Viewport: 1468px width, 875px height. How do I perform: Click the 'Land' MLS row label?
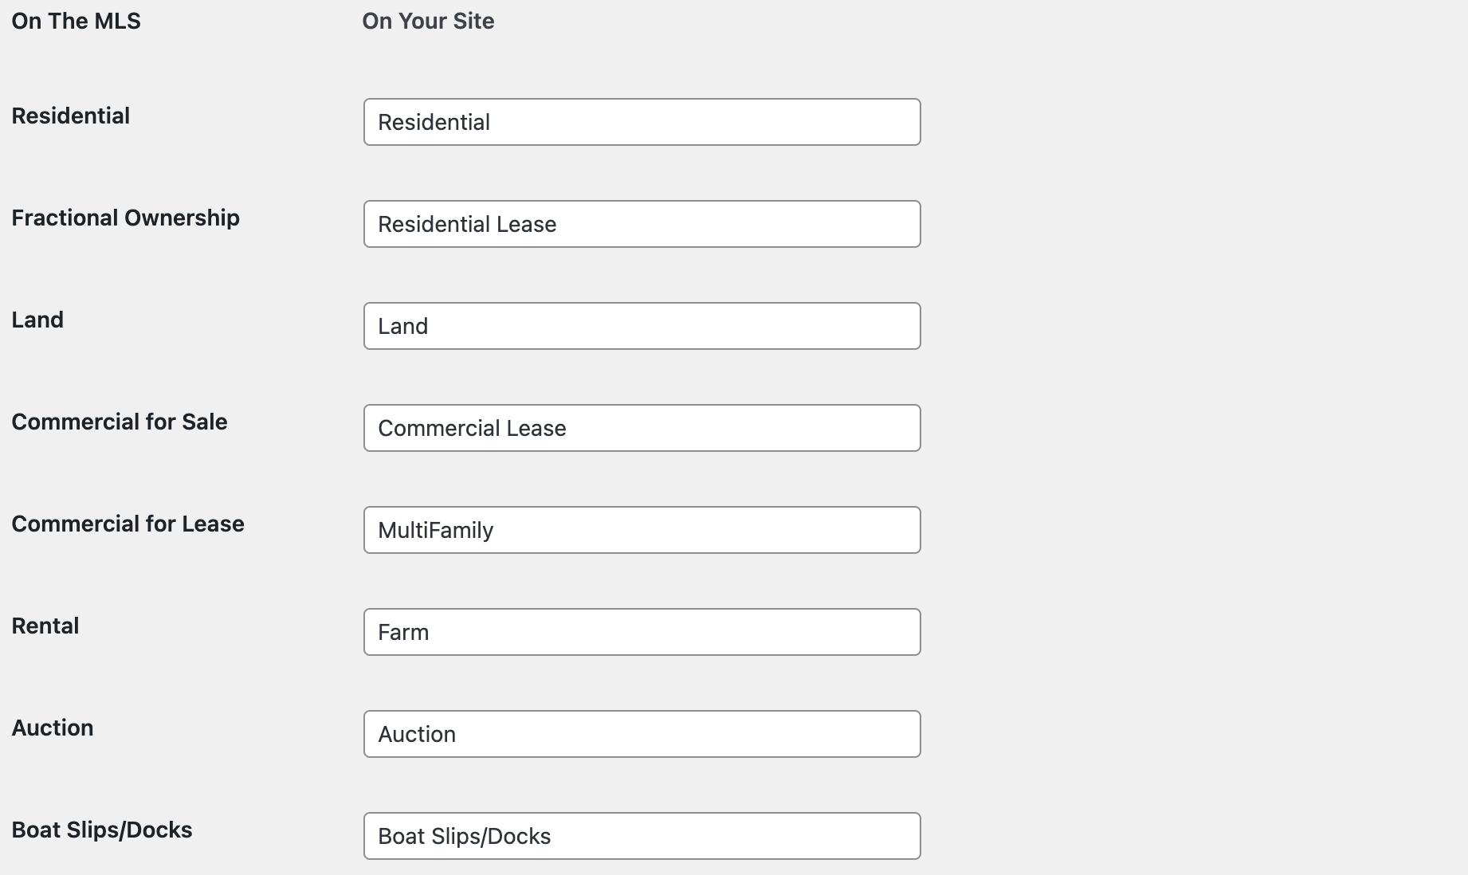pos(37,320)
